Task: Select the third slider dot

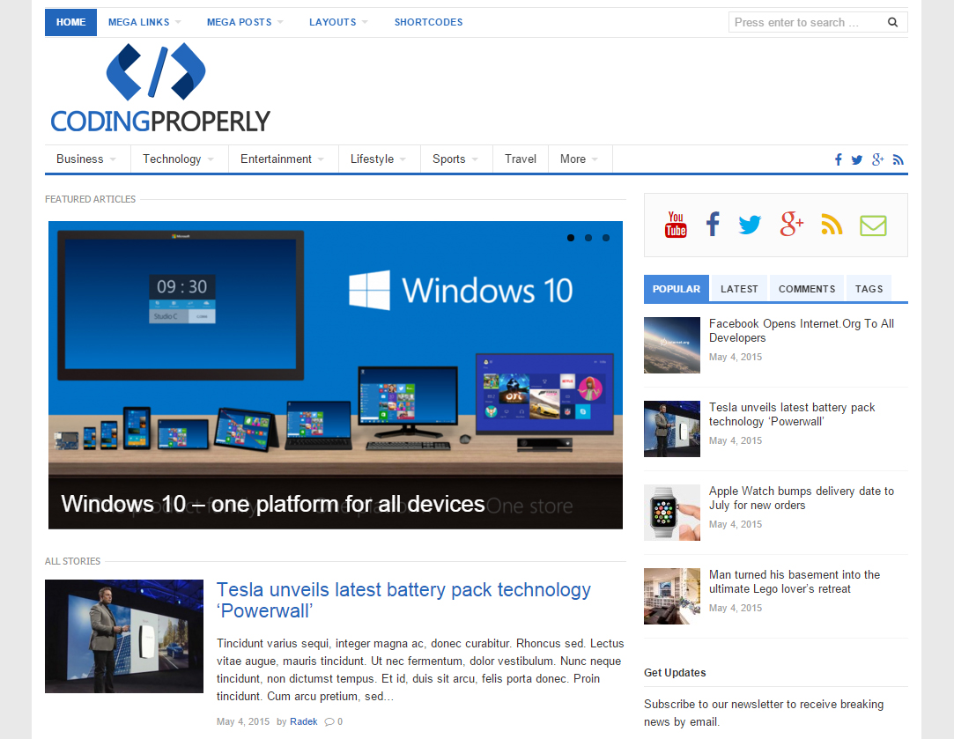Action: 606,238
